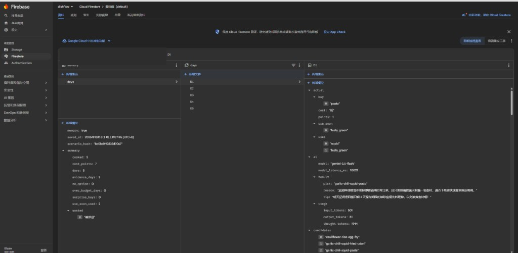This screenshot has height=253, width=518.
Task: Open the three-dot menu of the 01 document panel
Action: [x=509, y=65]
